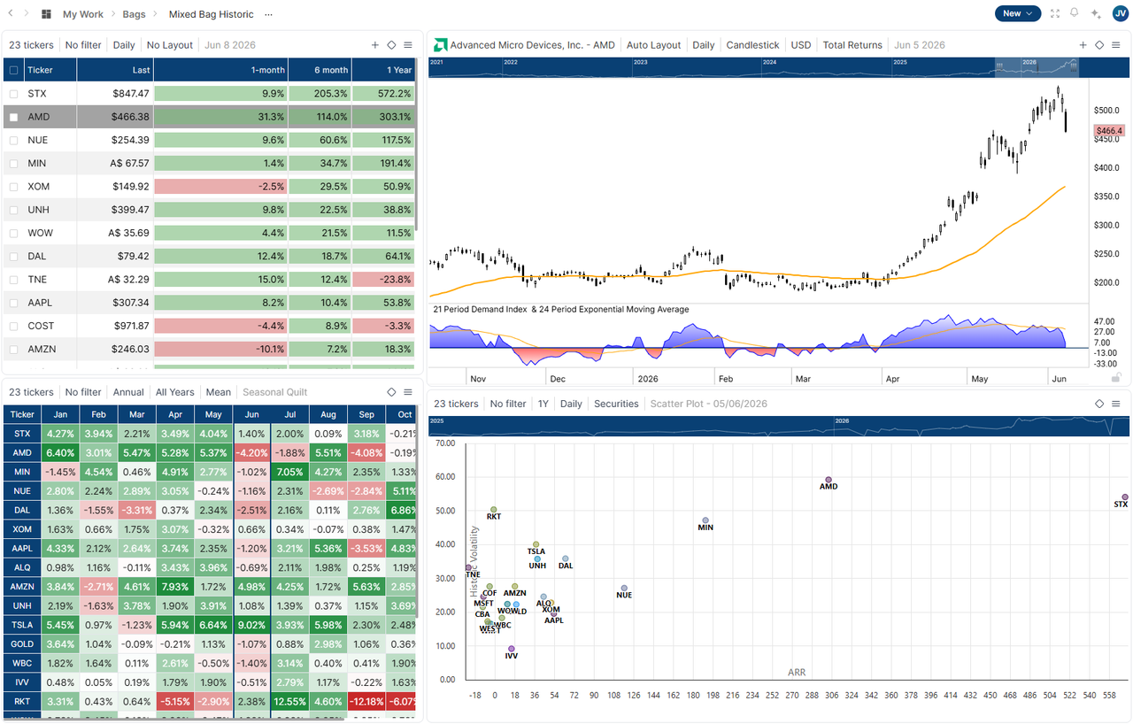Open the Auto Layout dropdown in chart panel
1133x724 pixels.
coord(654,45)
